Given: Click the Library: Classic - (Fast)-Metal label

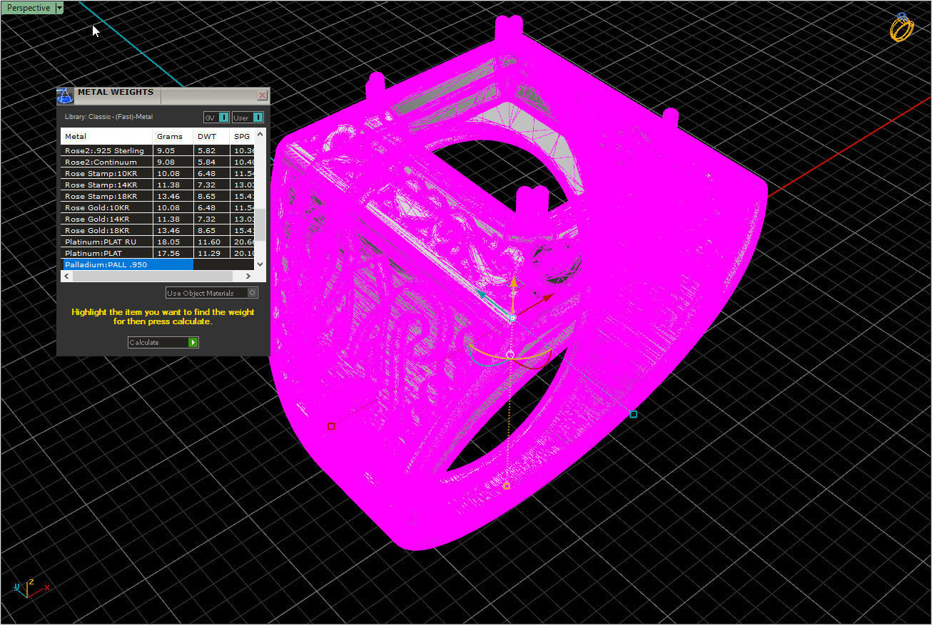Looking at the screenshot, I should point(108,117).
